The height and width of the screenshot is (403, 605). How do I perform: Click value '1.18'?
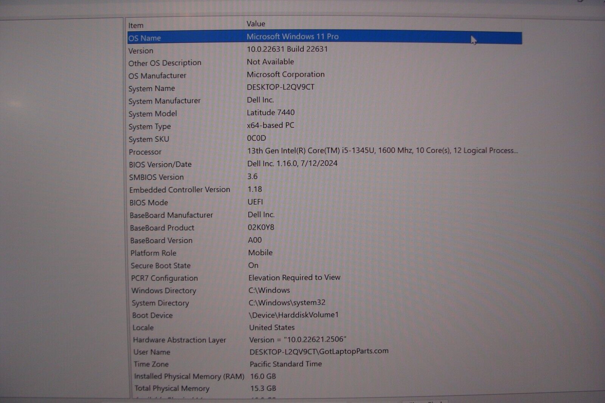(x=255, y=189)
